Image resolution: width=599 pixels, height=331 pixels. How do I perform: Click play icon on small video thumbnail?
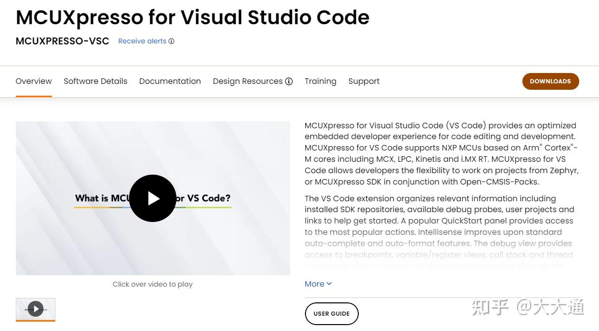[36, 309]
